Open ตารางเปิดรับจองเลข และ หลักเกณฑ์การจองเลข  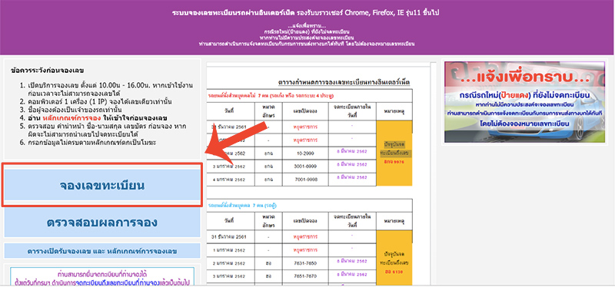tap(102, 251)
